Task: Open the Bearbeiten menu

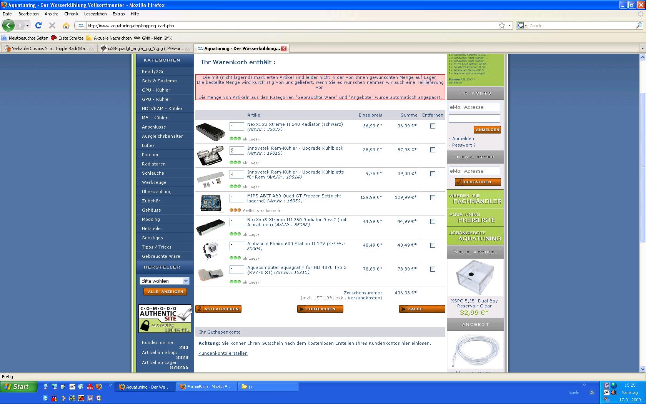Action: point(28,14)
